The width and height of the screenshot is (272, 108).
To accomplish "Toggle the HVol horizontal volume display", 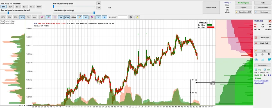I will tap(67, 17).
